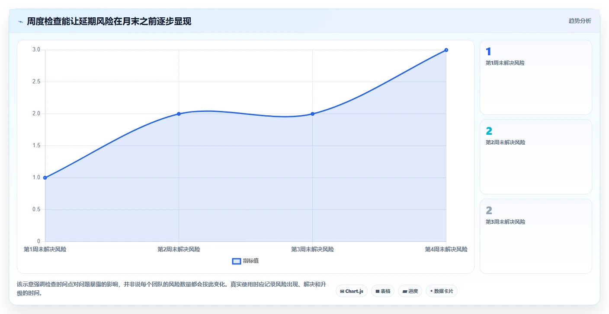This screenshot has width=609, height=314.
Task: Click the y-axis label 2.5
Action: click(x=36, y=82)
